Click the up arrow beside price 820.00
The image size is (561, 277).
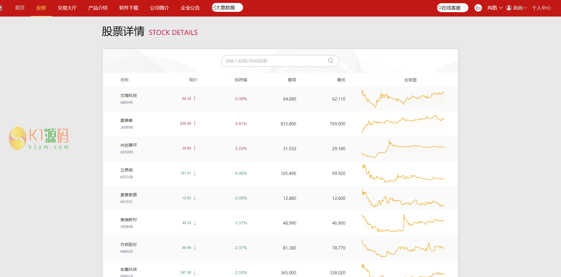pos(194,124)
